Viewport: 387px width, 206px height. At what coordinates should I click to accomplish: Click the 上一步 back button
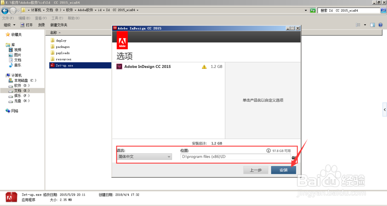tap(256, 170)
